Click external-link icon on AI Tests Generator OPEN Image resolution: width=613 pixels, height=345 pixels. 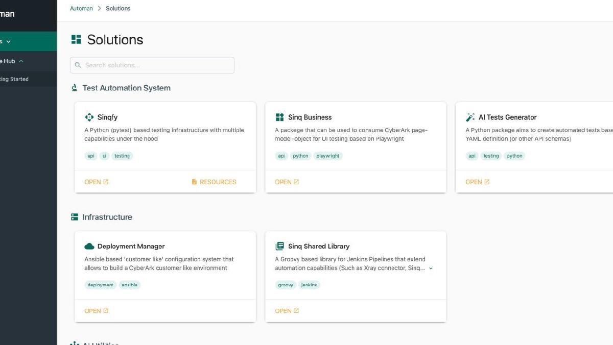tap(487, 182)
